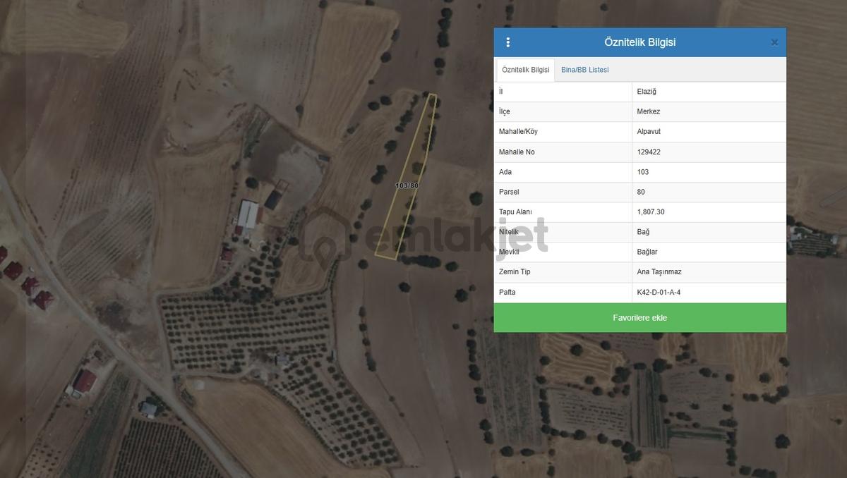Open the three-dot options menu
Image resolution: width=847 pixels, height=478 pixels.
click(507, 42)
